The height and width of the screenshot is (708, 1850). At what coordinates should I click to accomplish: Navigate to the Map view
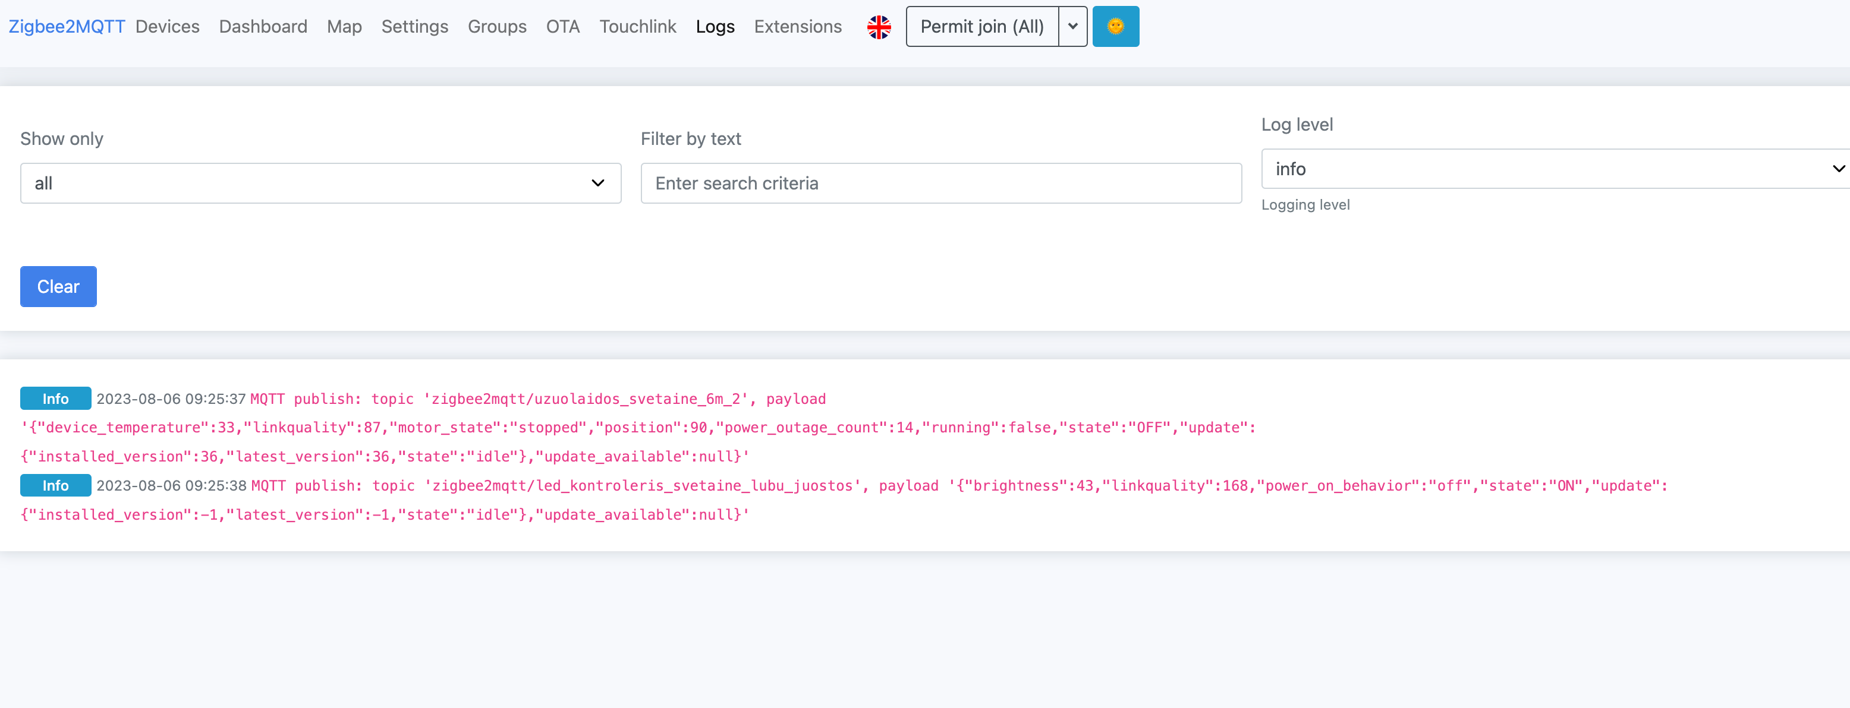(x=344, y=27)
